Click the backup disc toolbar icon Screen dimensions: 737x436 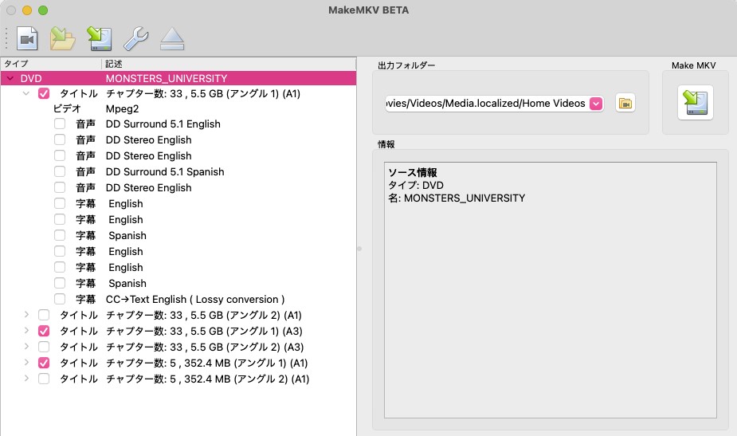[99, 38]
